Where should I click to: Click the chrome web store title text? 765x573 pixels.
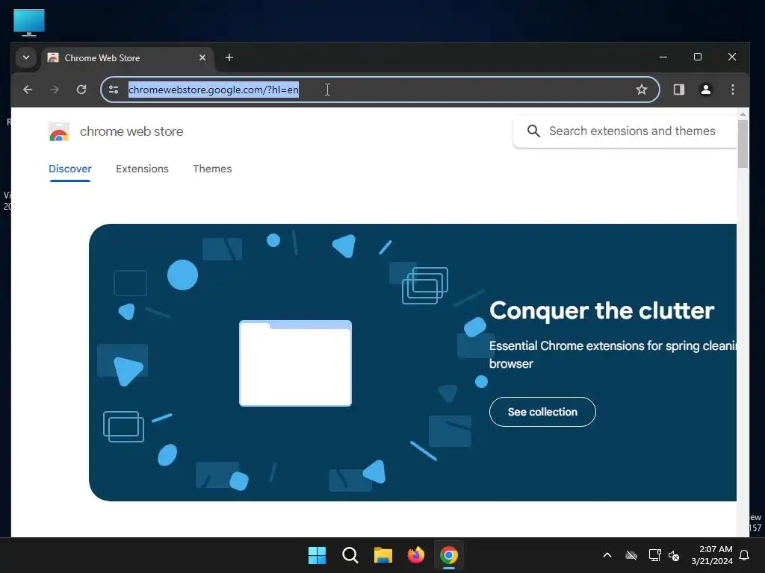coord(131,131)
